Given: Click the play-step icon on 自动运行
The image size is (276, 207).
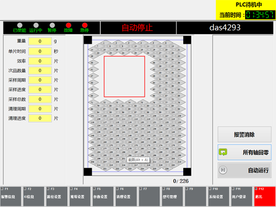Looking at the screenshot, I should (x=223, y=170).
